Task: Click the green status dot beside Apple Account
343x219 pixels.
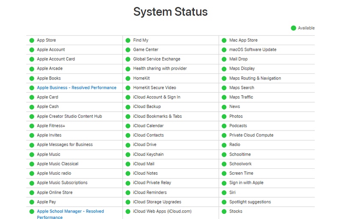Action: [32, 50]
